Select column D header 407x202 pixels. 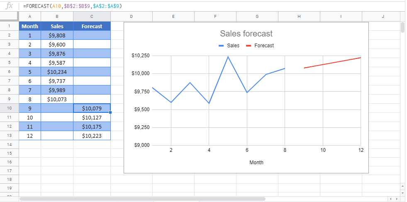click(132, 16)
